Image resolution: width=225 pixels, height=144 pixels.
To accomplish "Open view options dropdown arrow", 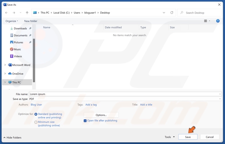I will click(x=210, y=21).
